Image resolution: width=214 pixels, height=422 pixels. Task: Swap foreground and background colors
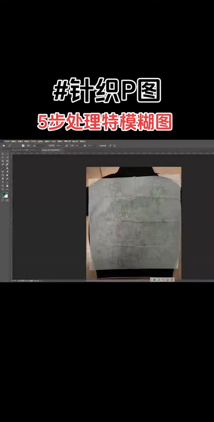pyautogui.click(x=7, y=193)
